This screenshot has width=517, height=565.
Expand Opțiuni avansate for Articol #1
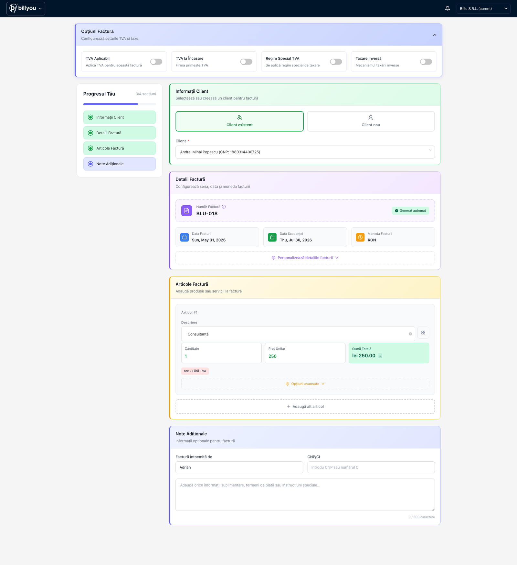(x=305, y=384)
